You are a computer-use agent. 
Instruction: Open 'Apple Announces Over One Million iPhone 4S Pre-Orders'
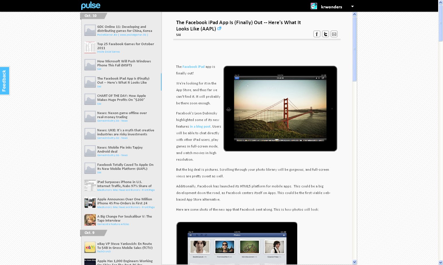(125, 201)
